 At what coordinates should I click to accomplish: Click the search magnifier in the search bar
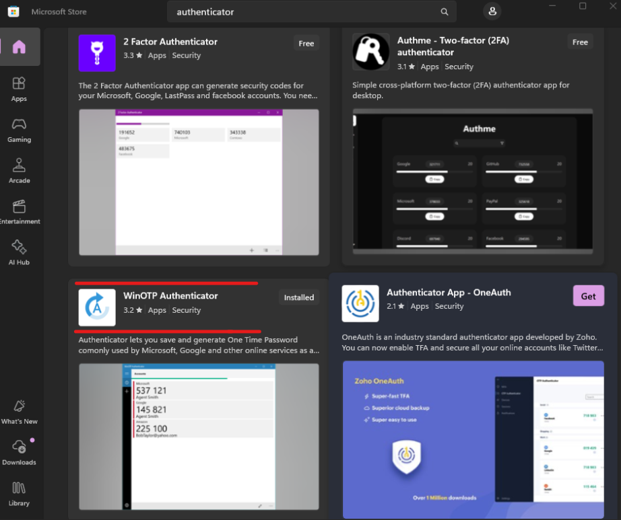pyautogui.click(x=445, y=11)
